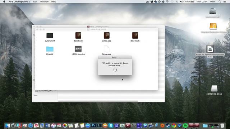Open Google Chrome from the Dock
This screenshot has width=230, height=129.
pyautogui.click(x=174, y=125)
